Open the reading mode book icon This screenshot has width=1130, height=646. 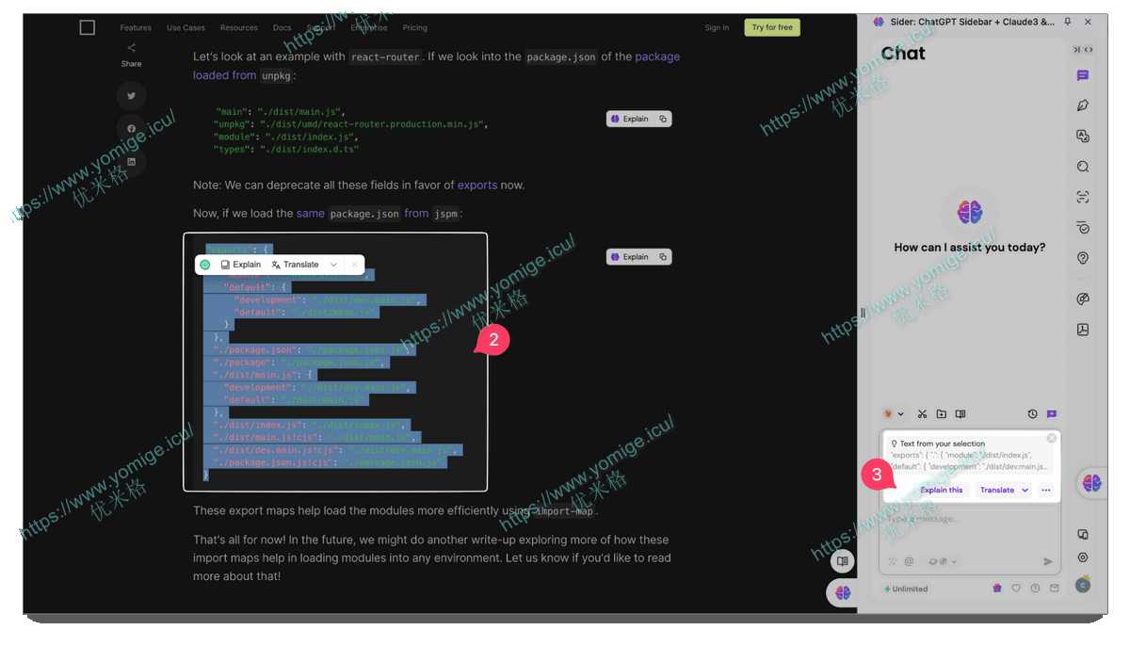(x=960, y=413)
